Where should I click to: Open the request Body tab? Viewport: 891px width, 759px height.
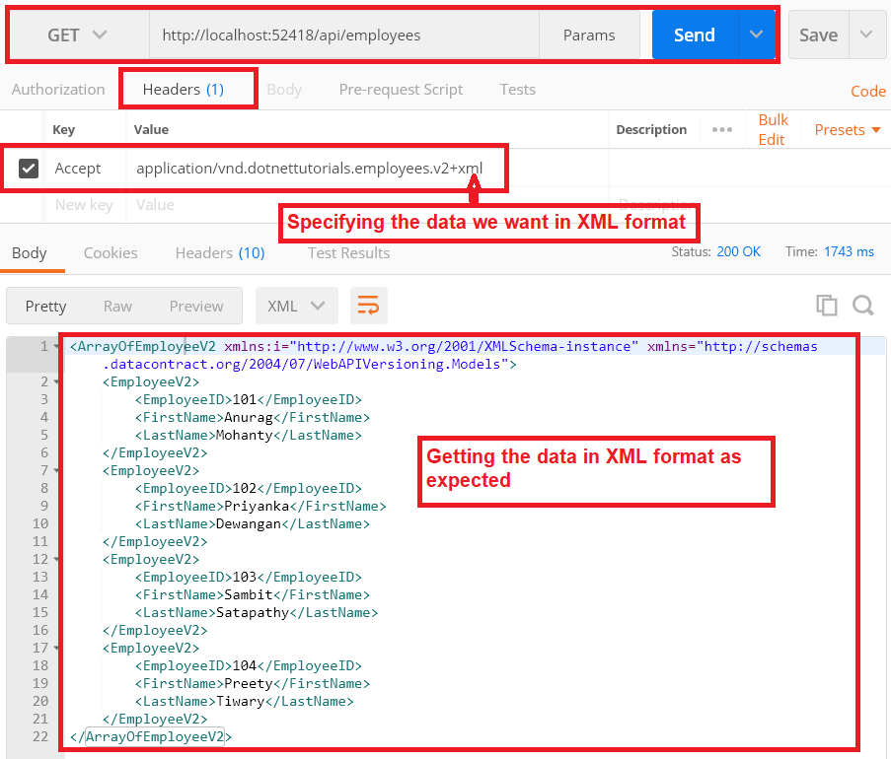[x=284, y=90]
